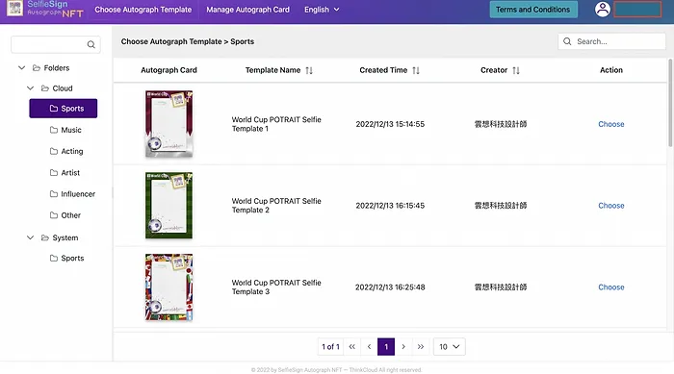Choose World Cup POTRAIT Selfie Template 1
The height and width of the screenshot is (374, 674).
point(610,124)
